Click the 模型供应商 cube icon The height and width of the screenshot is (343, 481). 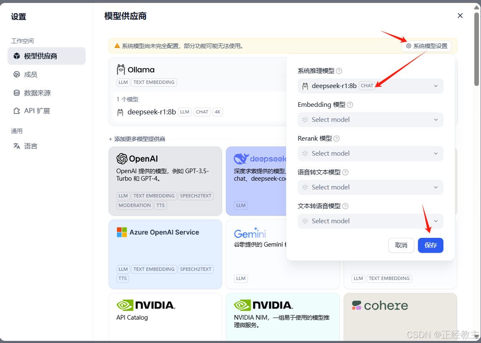click(x=17, y=56)
